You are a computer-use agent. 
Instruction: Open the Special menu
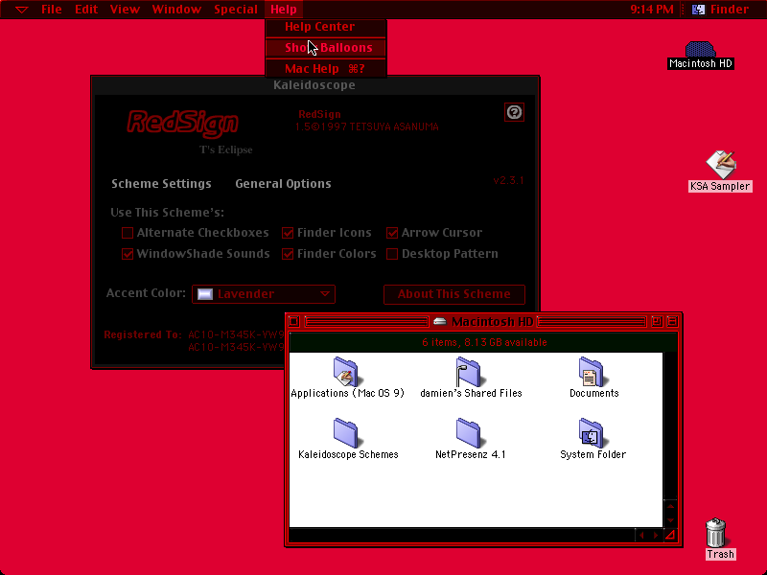pos(236,10)
